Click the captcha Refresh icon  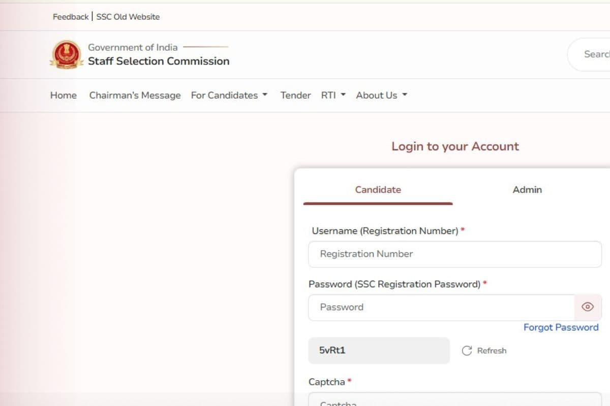coord(467,351)
